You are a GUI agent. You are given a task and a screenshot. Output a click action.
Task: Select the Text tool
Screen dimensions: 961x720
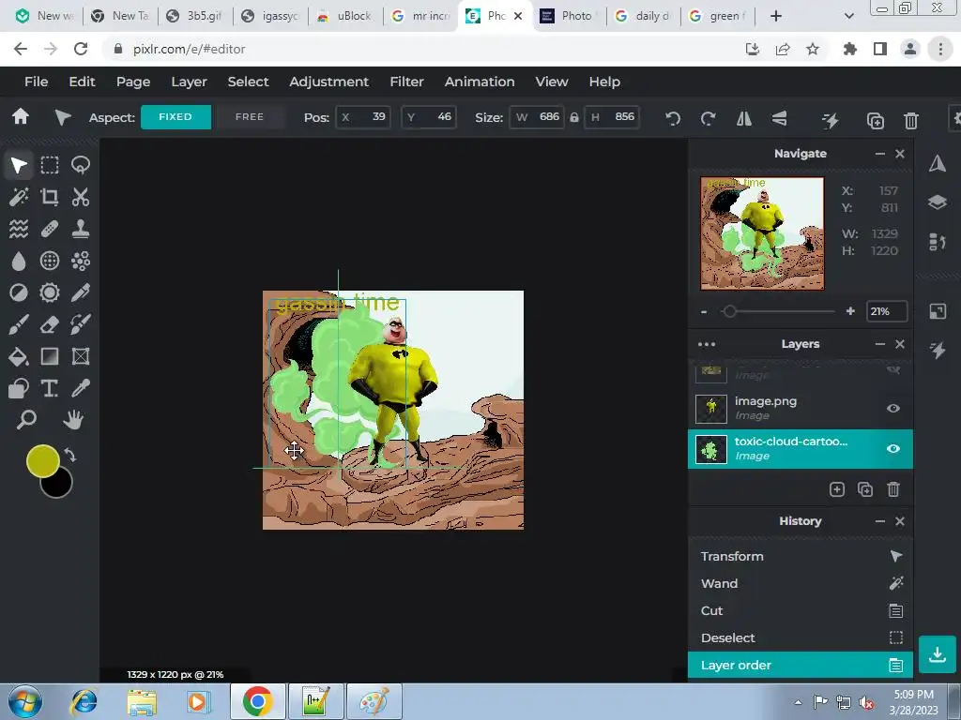(x=50, y=388)
